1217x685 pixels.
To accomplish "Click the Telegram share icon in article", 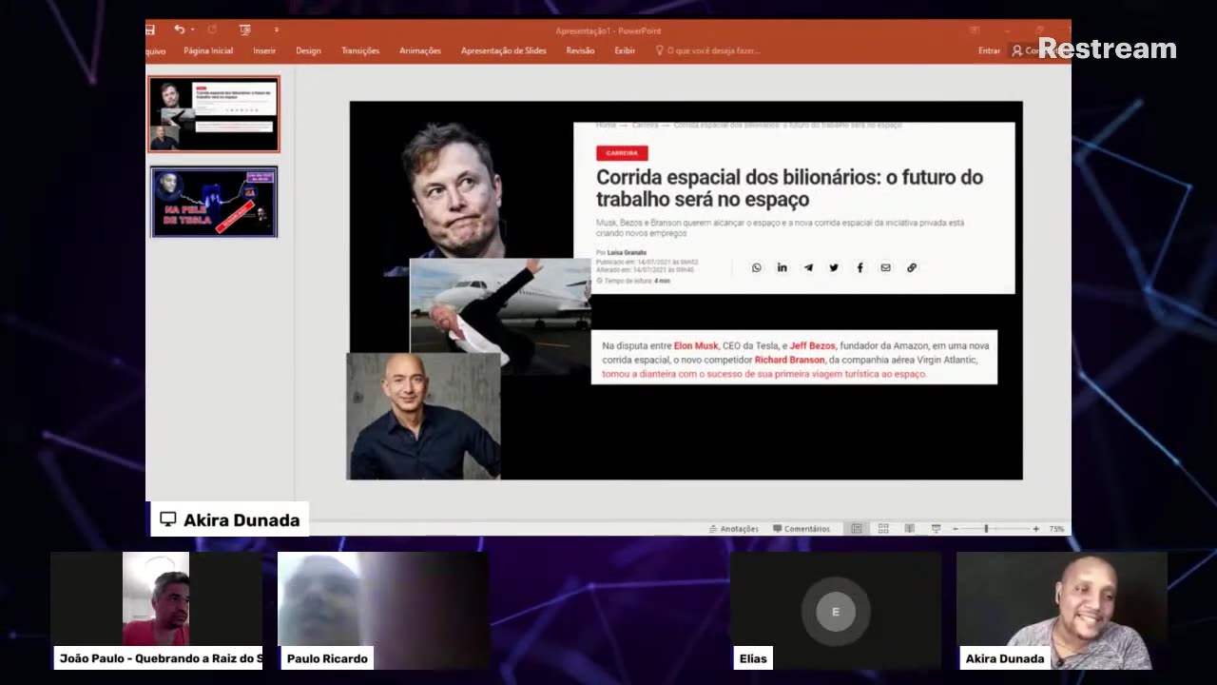I will click(x=808, y=267).
